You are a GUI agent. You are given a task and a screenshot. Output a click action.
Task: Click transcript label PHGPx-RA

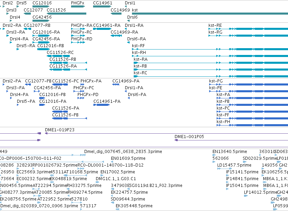(82, 25)
